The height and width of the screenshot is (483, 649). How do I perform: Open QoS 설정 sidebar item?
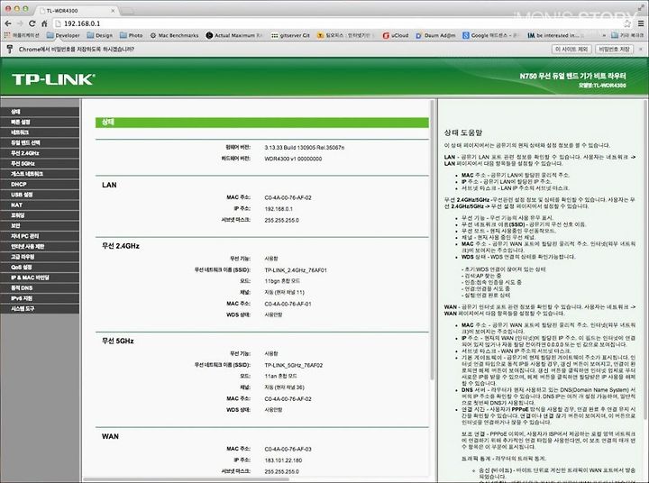click(x=40, y=267)
